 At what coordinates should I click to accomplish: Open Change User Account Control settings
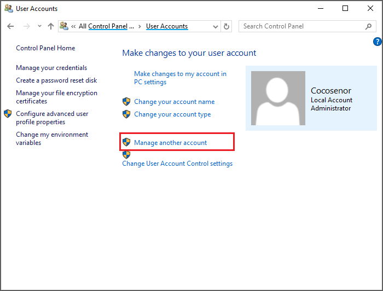tap(177, 164)
